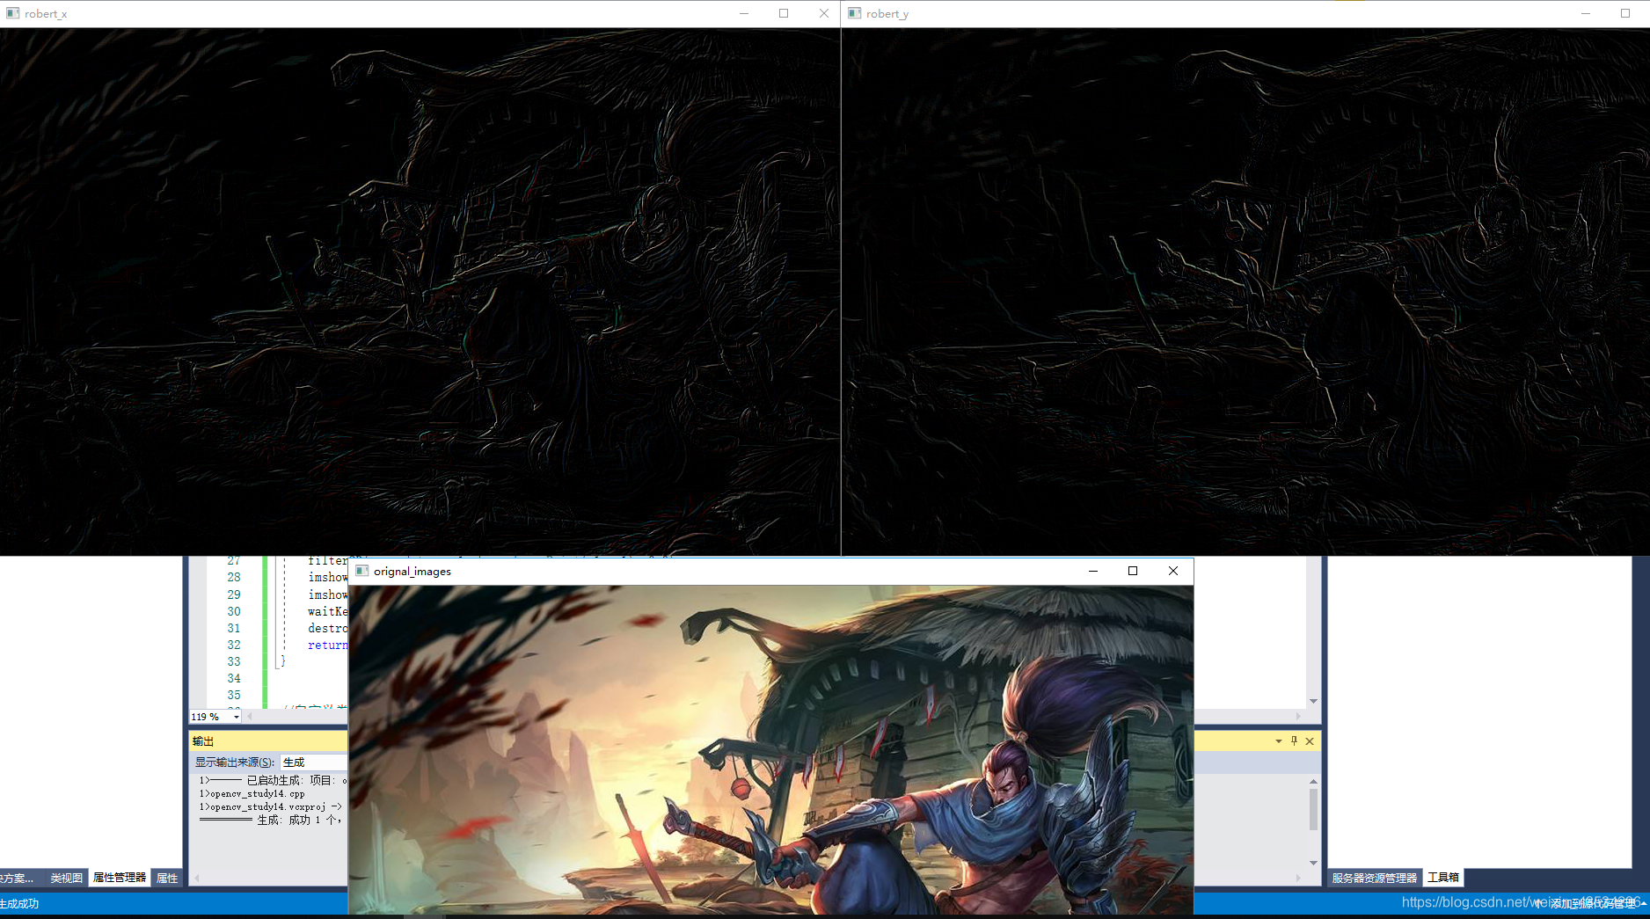The width and height of the screenshot is (1650, 919).
Task: Click the 生成成功 status bar message
Action: click(19, 904)
